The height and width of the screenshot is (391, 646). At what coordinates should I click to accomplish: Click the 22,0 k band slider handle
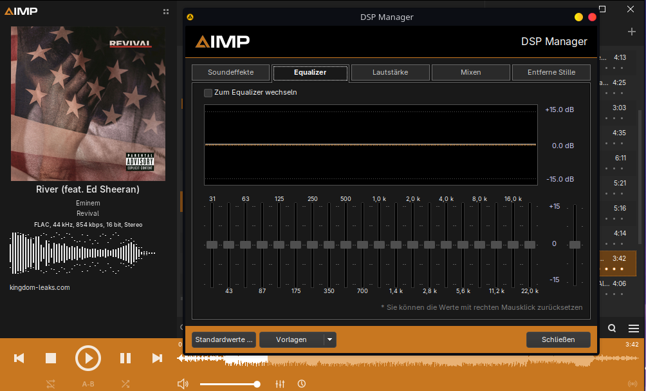530,245
